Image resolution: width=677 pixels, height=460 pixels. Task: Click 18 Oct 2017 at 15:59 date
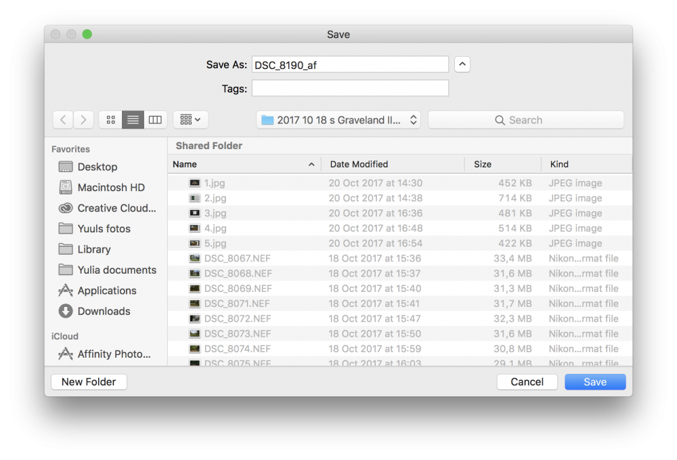[x=375, y=349]
